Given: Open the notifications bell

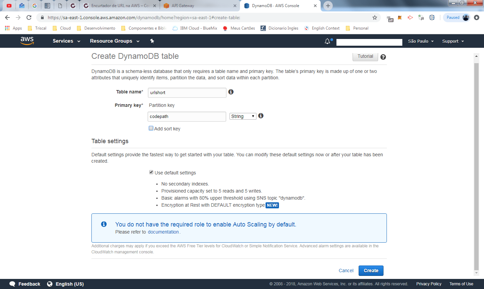Looking at the screenshot, I should (328, 41).
